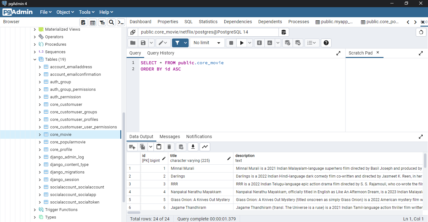Image resolution: width=428 pixels, height=222 pixels.
Task: Click the Delete row trash icon
Action: pos(169,147)
